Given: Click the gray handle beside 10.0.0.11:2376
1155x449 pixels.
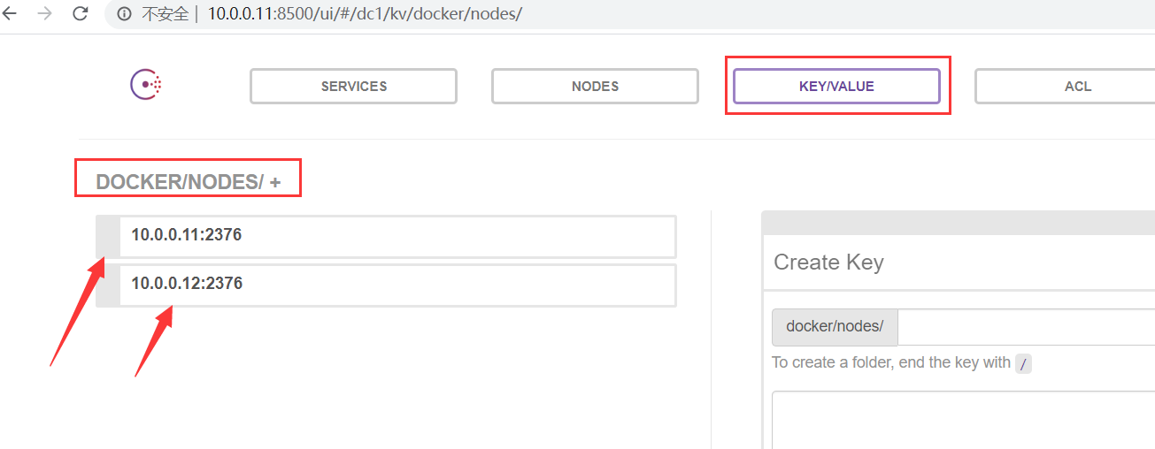Looking at the screenshot, I should (x=108, y=236).
